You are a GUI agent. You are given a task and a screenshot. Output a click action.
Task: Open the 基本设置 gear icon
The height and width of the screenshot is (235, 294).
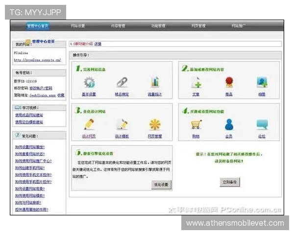point(89,82)
